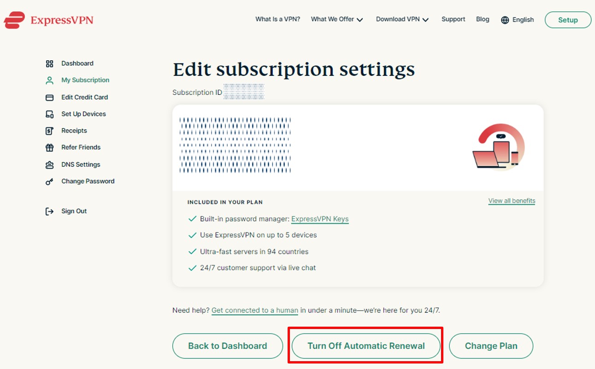The height and width of the screenshot is (369, 595).
Task: Click the DNS Settings icon
Action: 49,165
